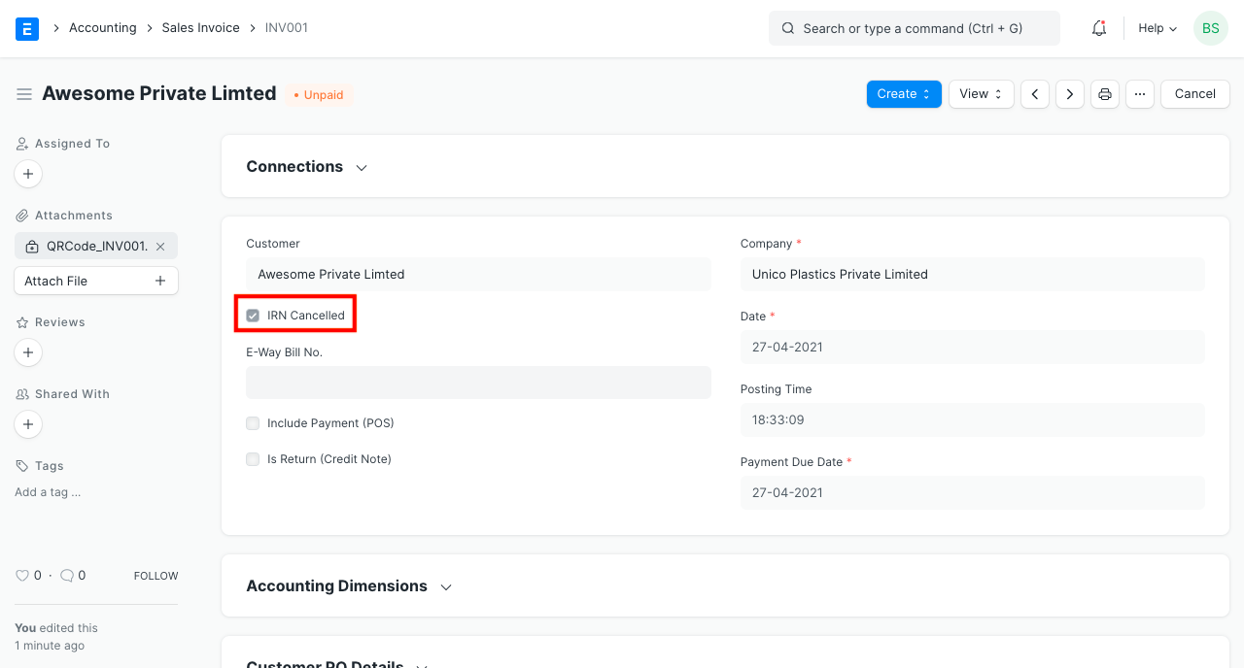Like the invoice using the heart icon

pyautogui.click(x=20, y=575)
